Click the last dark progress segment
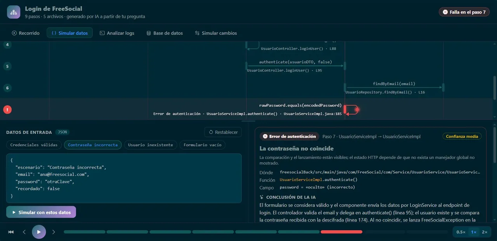497x241 pixels. pos(427,232)
